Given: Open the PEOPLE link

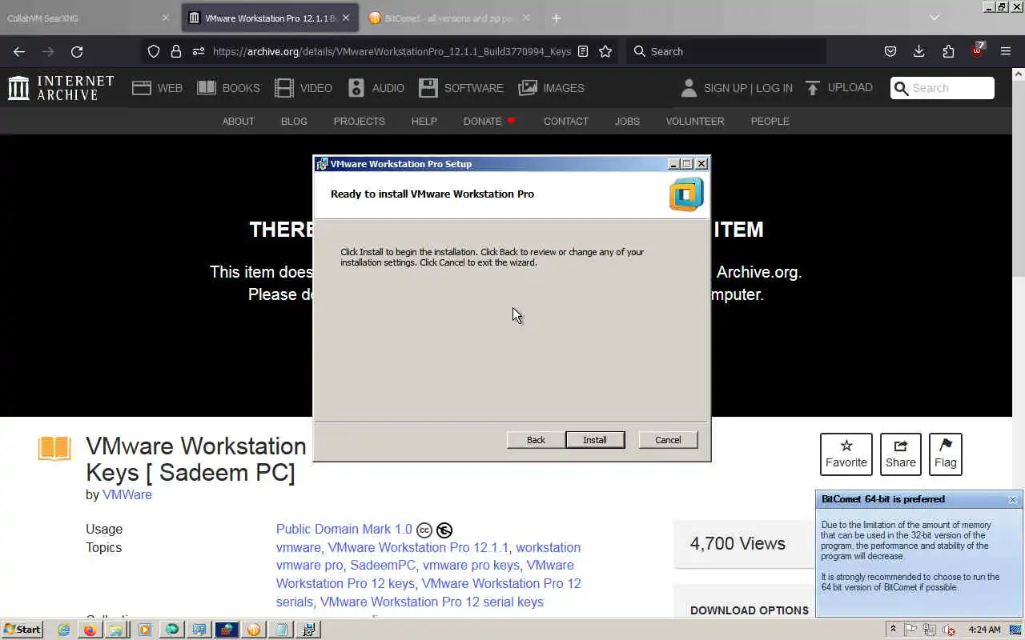Looking at the screenshot, I should tap(770, 122).
